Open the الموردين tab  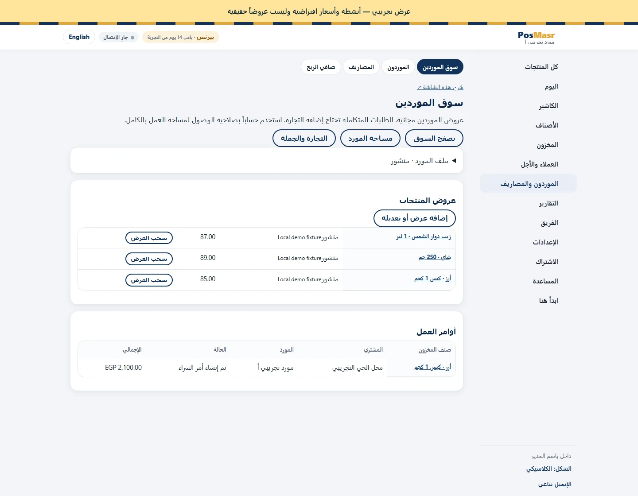coord(398,67)
